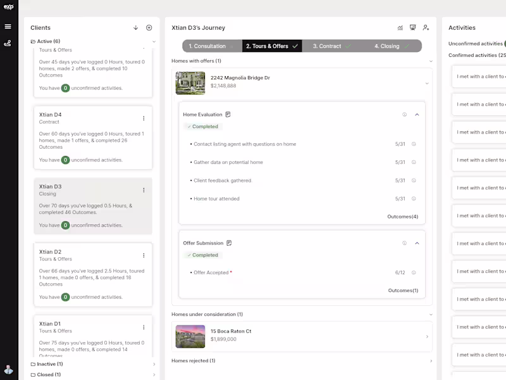Collapse the Active (6) clients section
The height and width of the screenshot is (380, 506).
pyautogui.click(x=154, y=42)
